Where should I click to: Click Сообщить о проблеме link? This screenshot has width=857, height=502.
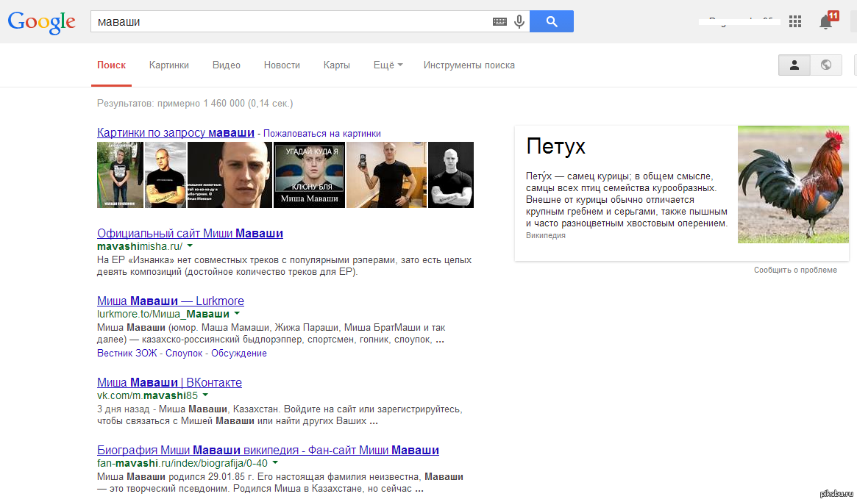pos(795,270)
